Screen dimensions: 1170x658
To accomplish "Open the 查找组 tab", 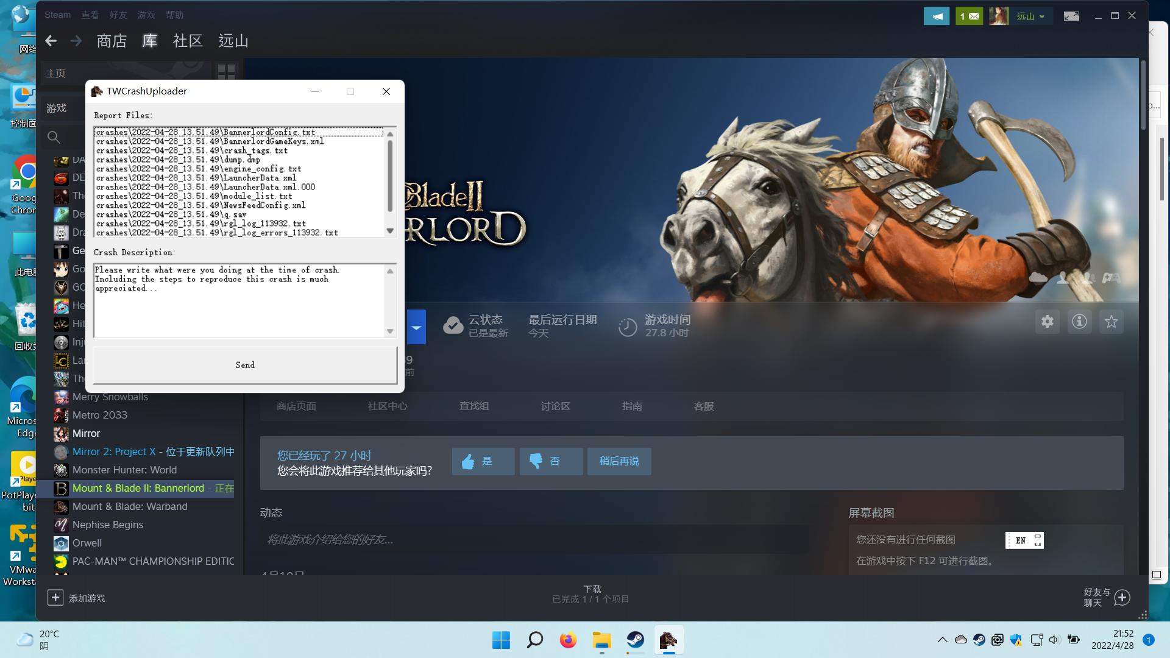I will (x=474, y=406).
